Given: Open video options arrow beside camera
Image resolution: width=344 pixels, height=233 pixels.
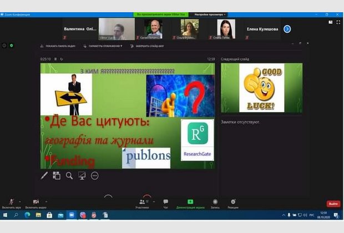Looking at the screenshot, I should pos(46,201).
